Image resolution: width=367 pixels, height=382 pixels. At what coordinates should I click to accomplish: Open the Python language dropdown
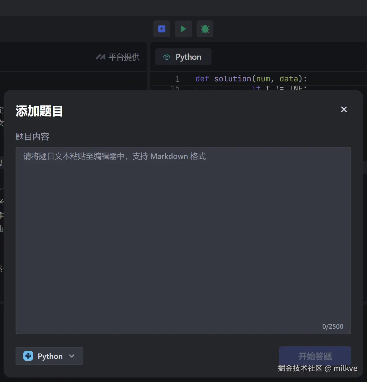(x=49, y=356)
